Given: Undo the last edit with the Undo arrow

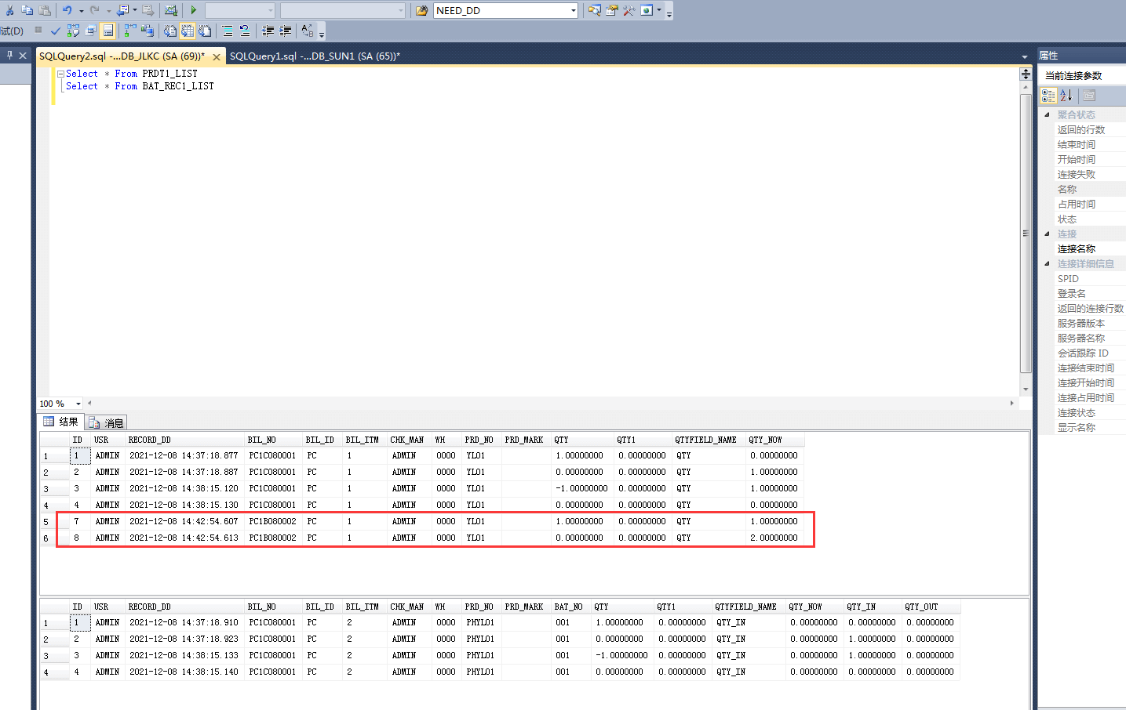Looking at the screenshot, I should point(67,10).
